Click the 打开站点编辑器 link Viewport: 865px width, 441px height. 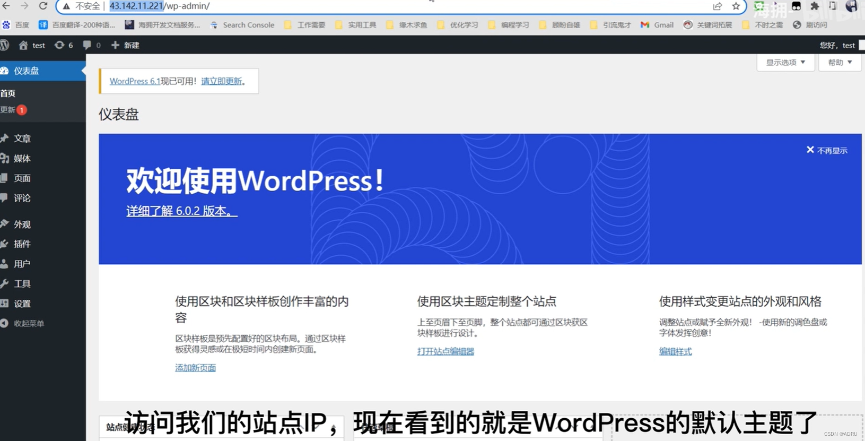(x=445, y=351)
